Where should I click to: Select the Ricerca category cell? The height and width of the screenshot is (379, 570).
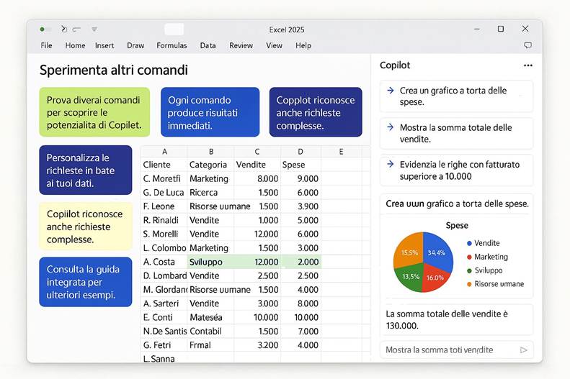coord(211,193)
